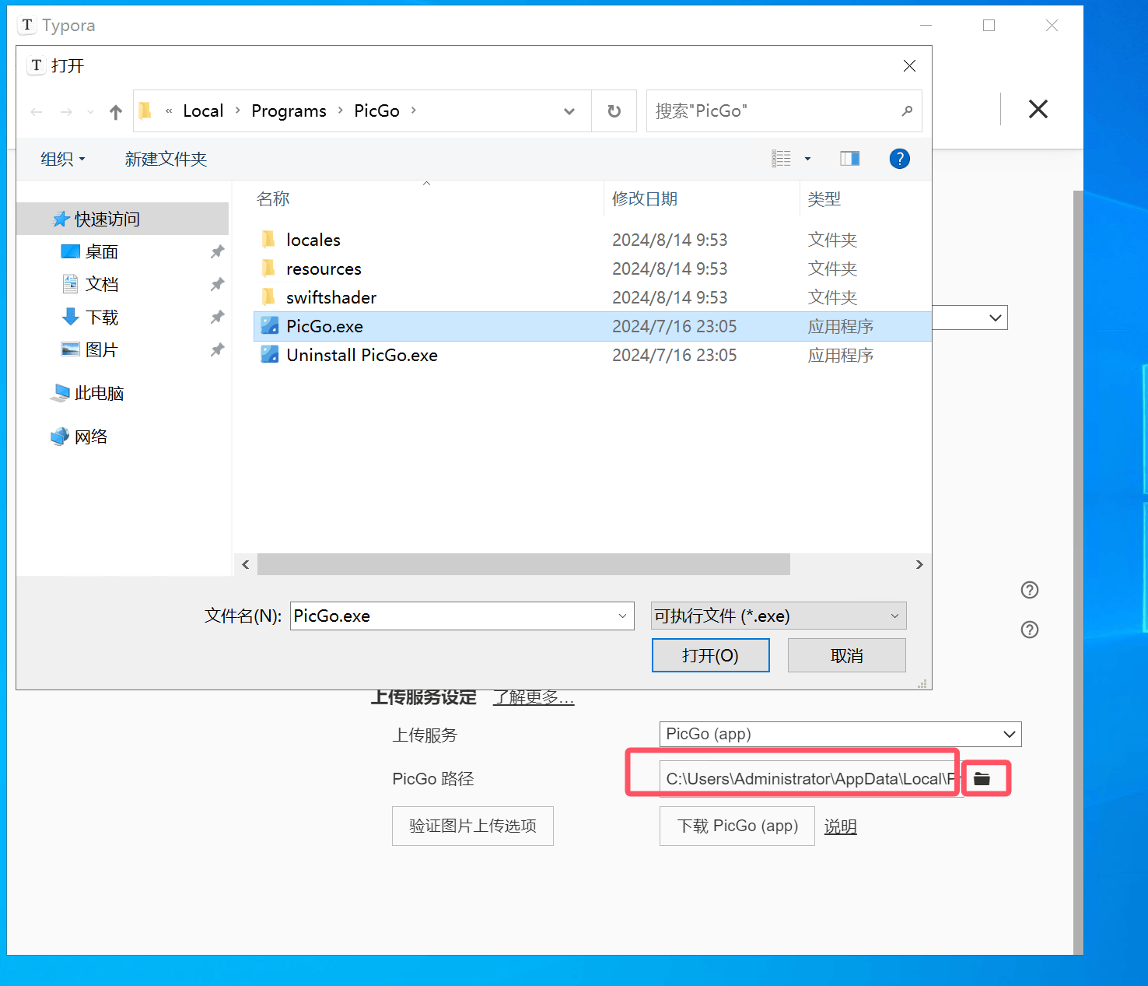Click the PicGo.exe application icon
Viewport: 1148px width, 986px height.
270,325
